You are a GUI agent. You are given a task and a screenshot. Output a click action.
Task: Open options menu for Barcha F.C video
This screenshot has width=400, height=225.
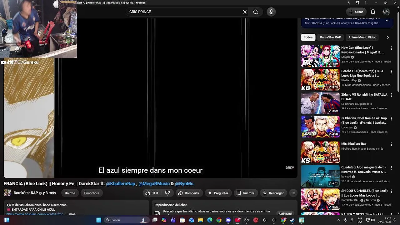(x=391, y=72)
